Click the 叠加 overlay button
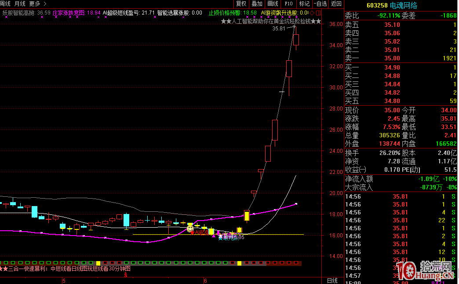The width and height of the screenshot is (459, 284). tap(257, 4)
